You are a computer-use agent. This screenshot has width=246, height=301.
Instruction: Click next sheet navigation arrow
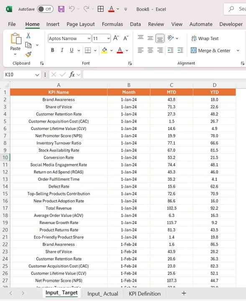tap(23, 293)
